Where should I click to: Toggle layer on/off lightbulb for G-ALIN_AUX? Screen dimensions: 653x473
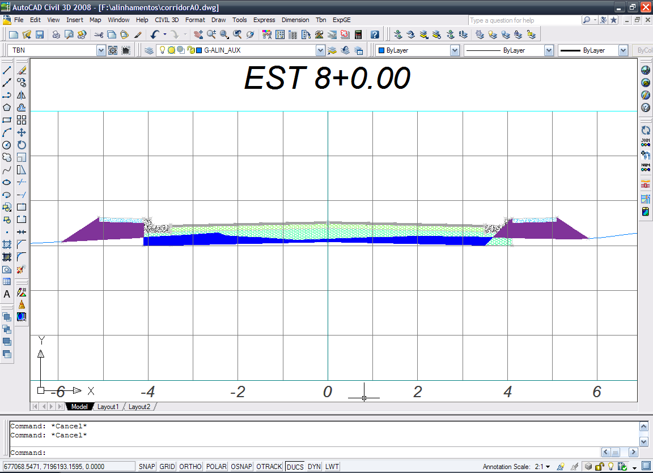tap(163, 50)
